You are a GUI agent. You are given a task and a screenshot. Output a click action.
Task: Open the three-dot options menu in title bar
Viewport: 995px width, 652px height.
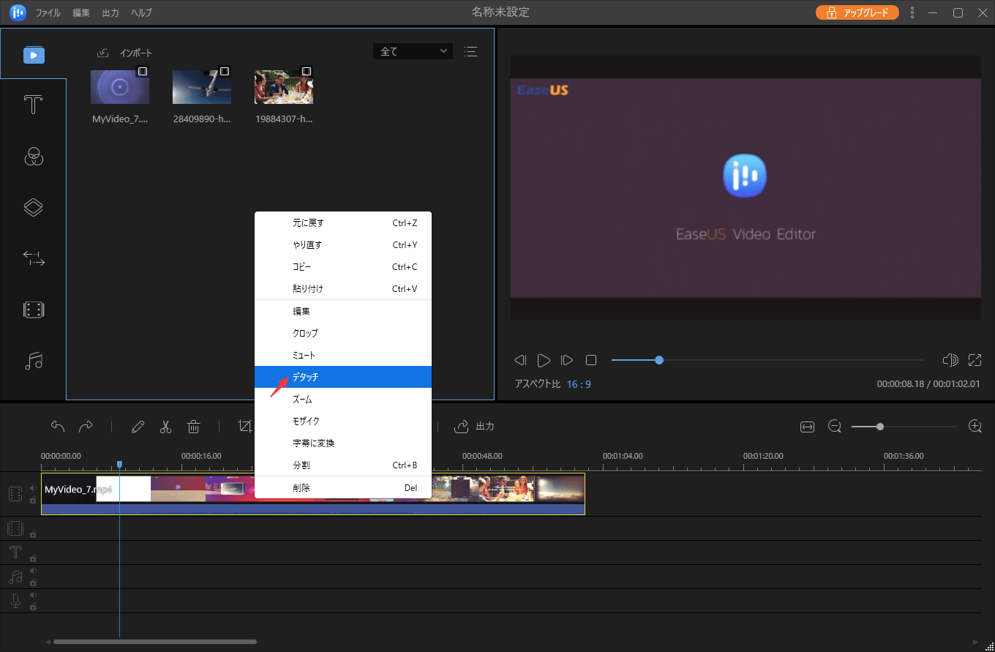click(912, 12)
